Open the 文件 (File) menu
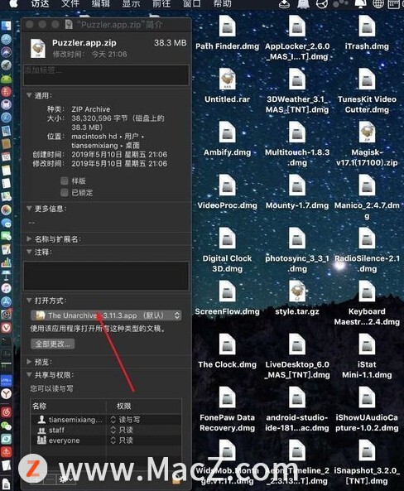 coord(70,4)
